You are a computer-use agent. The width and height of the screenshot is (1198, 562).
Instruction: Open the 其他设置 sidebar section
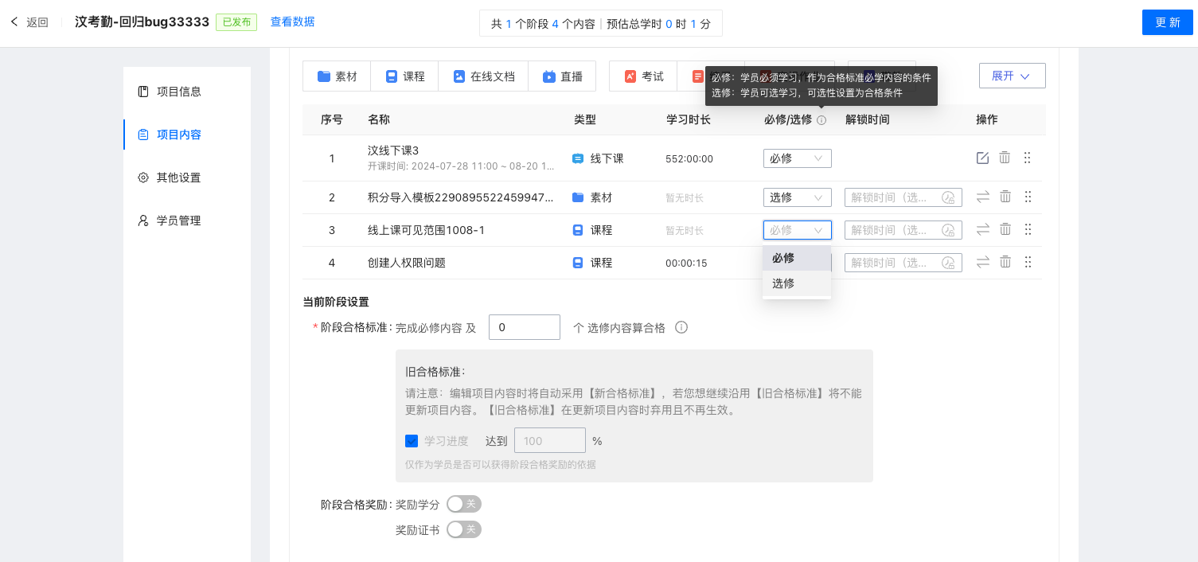pyautogui.click(x=187, y=178)
